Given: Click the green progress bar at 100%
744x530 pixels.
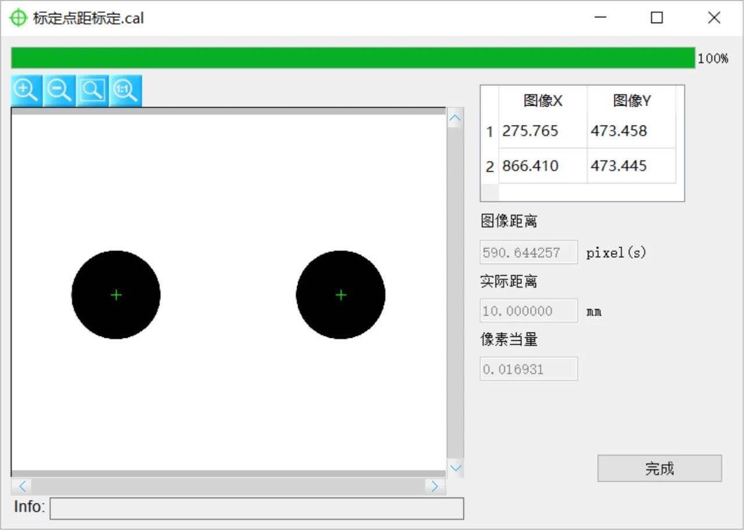Looking at the screenshot, I should click(x=353, y=58).
